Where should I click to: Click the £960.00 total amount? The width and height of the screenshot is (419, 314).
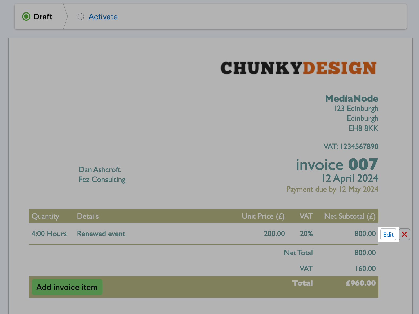[361, 283]
